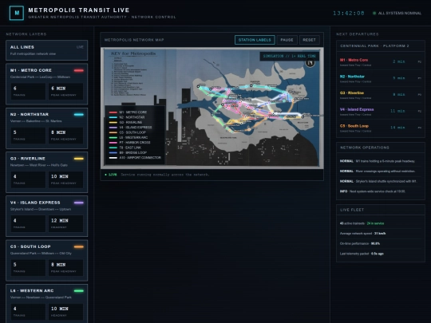Select the V4 Island Express layer card
This screenshot has width=431, height=323.
click(x=47, y=216)
